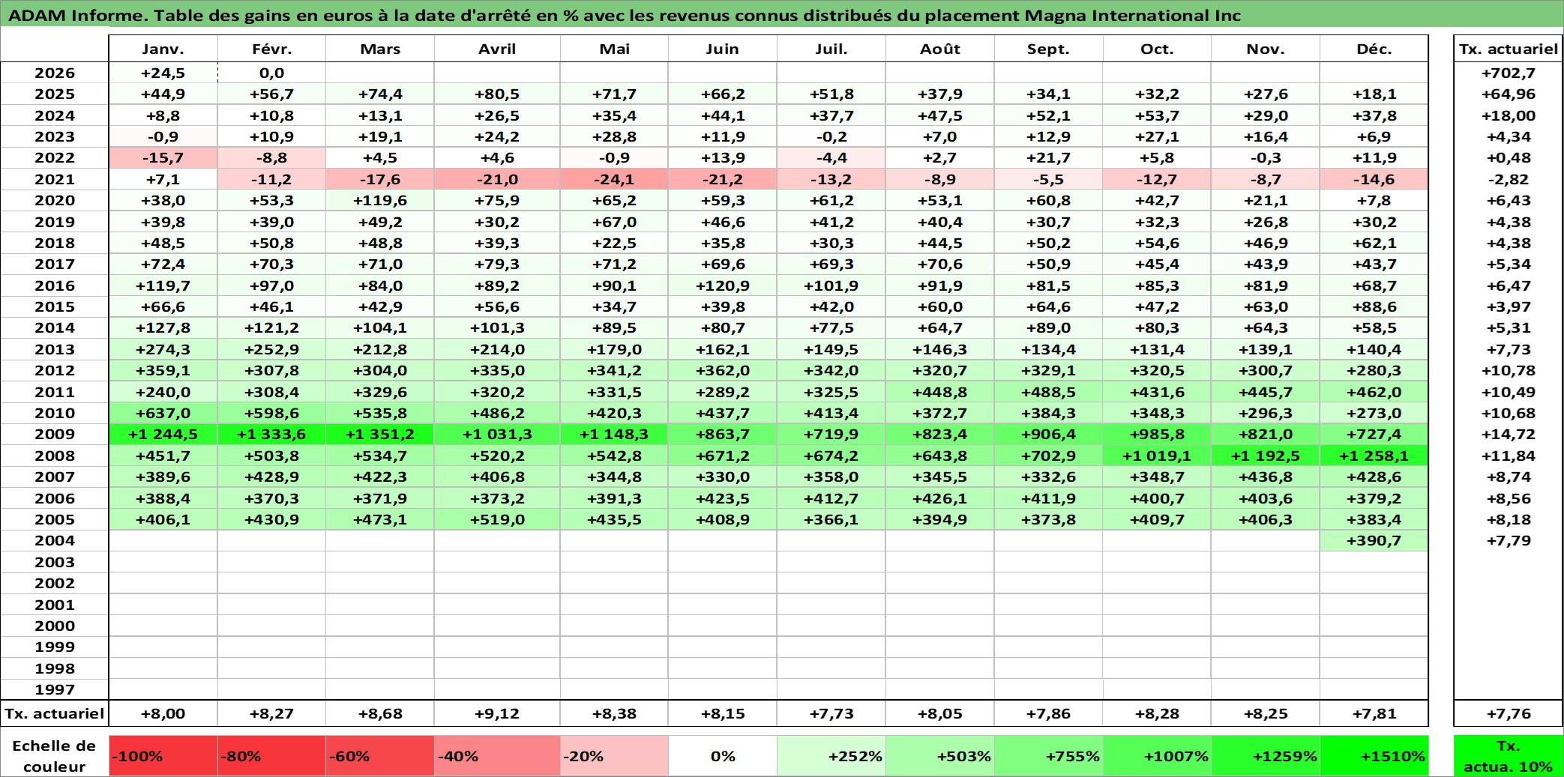Select the Janv. column header
The image size is (1564, 777).
[x=163, y=49]
